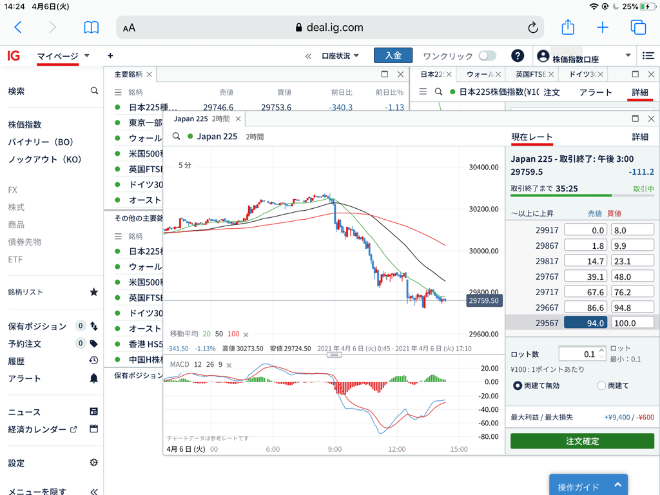
Task: Open the help question mark icon
Action: tap(517, 56)
